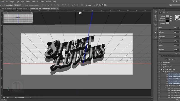The width and height of the screenshot is (180, 101).
Task: Toggle Show Transform Controls checkbox
Action: [24, 5]
